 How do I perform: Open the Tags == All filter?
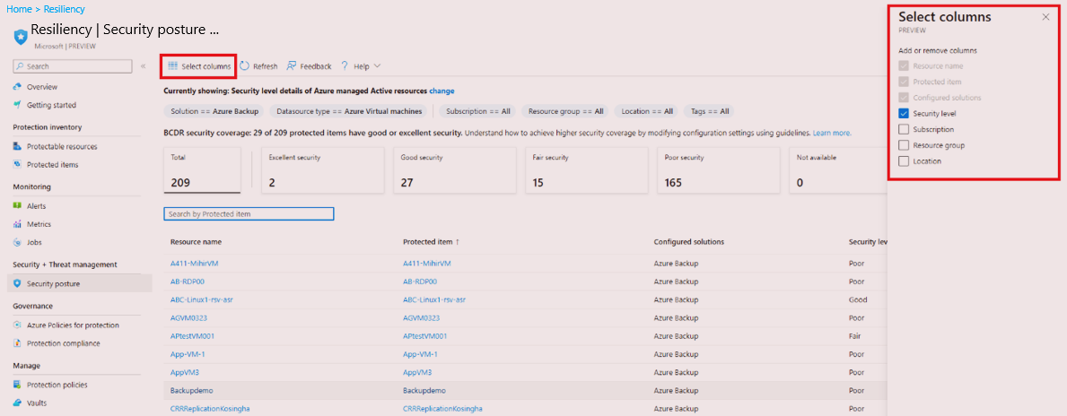(x=709, y=111)
